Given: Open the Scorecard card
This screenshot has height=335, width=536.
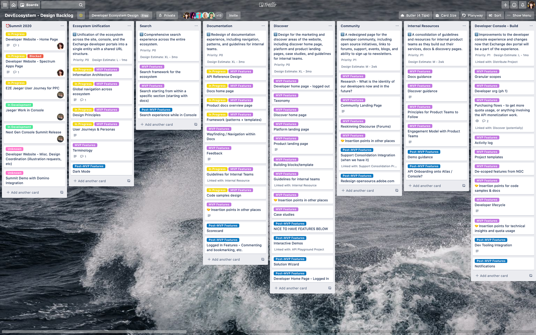Looking at the screenshot, I should click(x=235, y=228).
